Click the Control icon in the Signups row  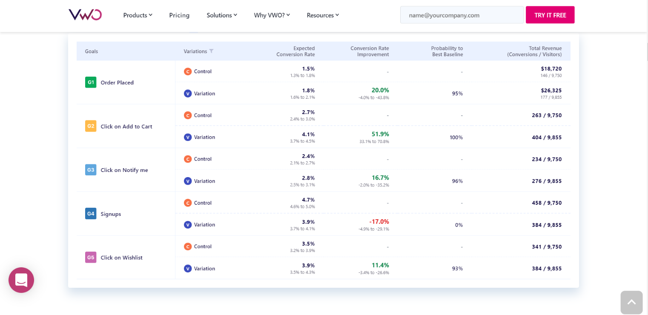click(x=188, y=203)
